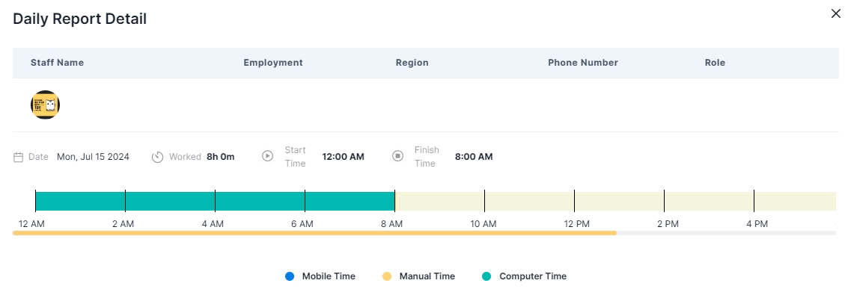Click the blue Mobile Time legend dot
Image resolution: width=851 pixels, height=295 pixels.
(x=289, y=276)
